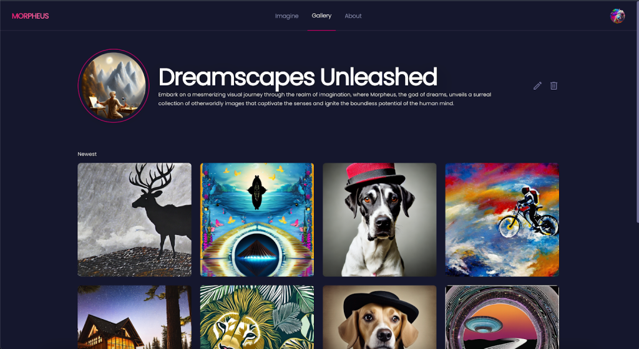Open the user profile avatar
Image resolution: width=639 pixels, height=349 pixels.
(617, 16)
